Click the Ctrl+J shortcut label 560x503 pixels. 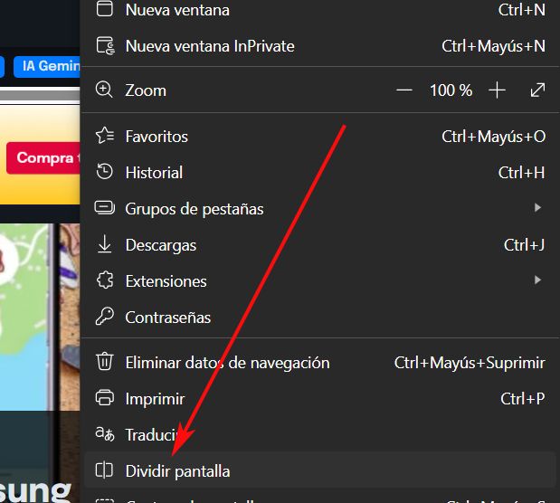point(524,245)
